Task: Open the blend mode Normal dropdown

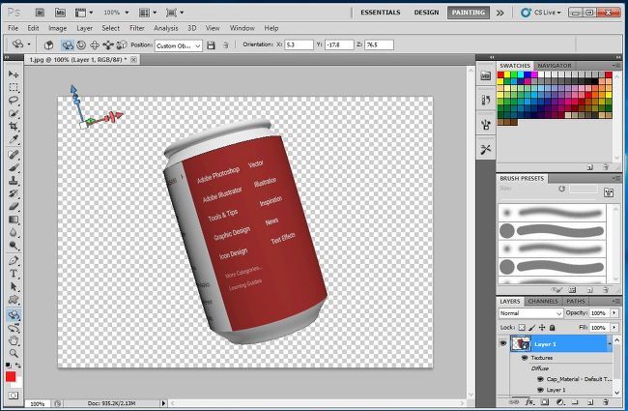Action: pos(530,313)
